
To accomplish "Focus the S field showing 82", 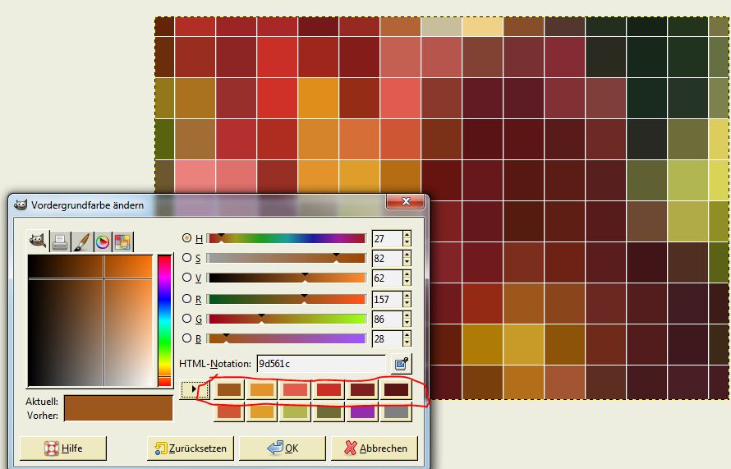I will click(388, 258).
